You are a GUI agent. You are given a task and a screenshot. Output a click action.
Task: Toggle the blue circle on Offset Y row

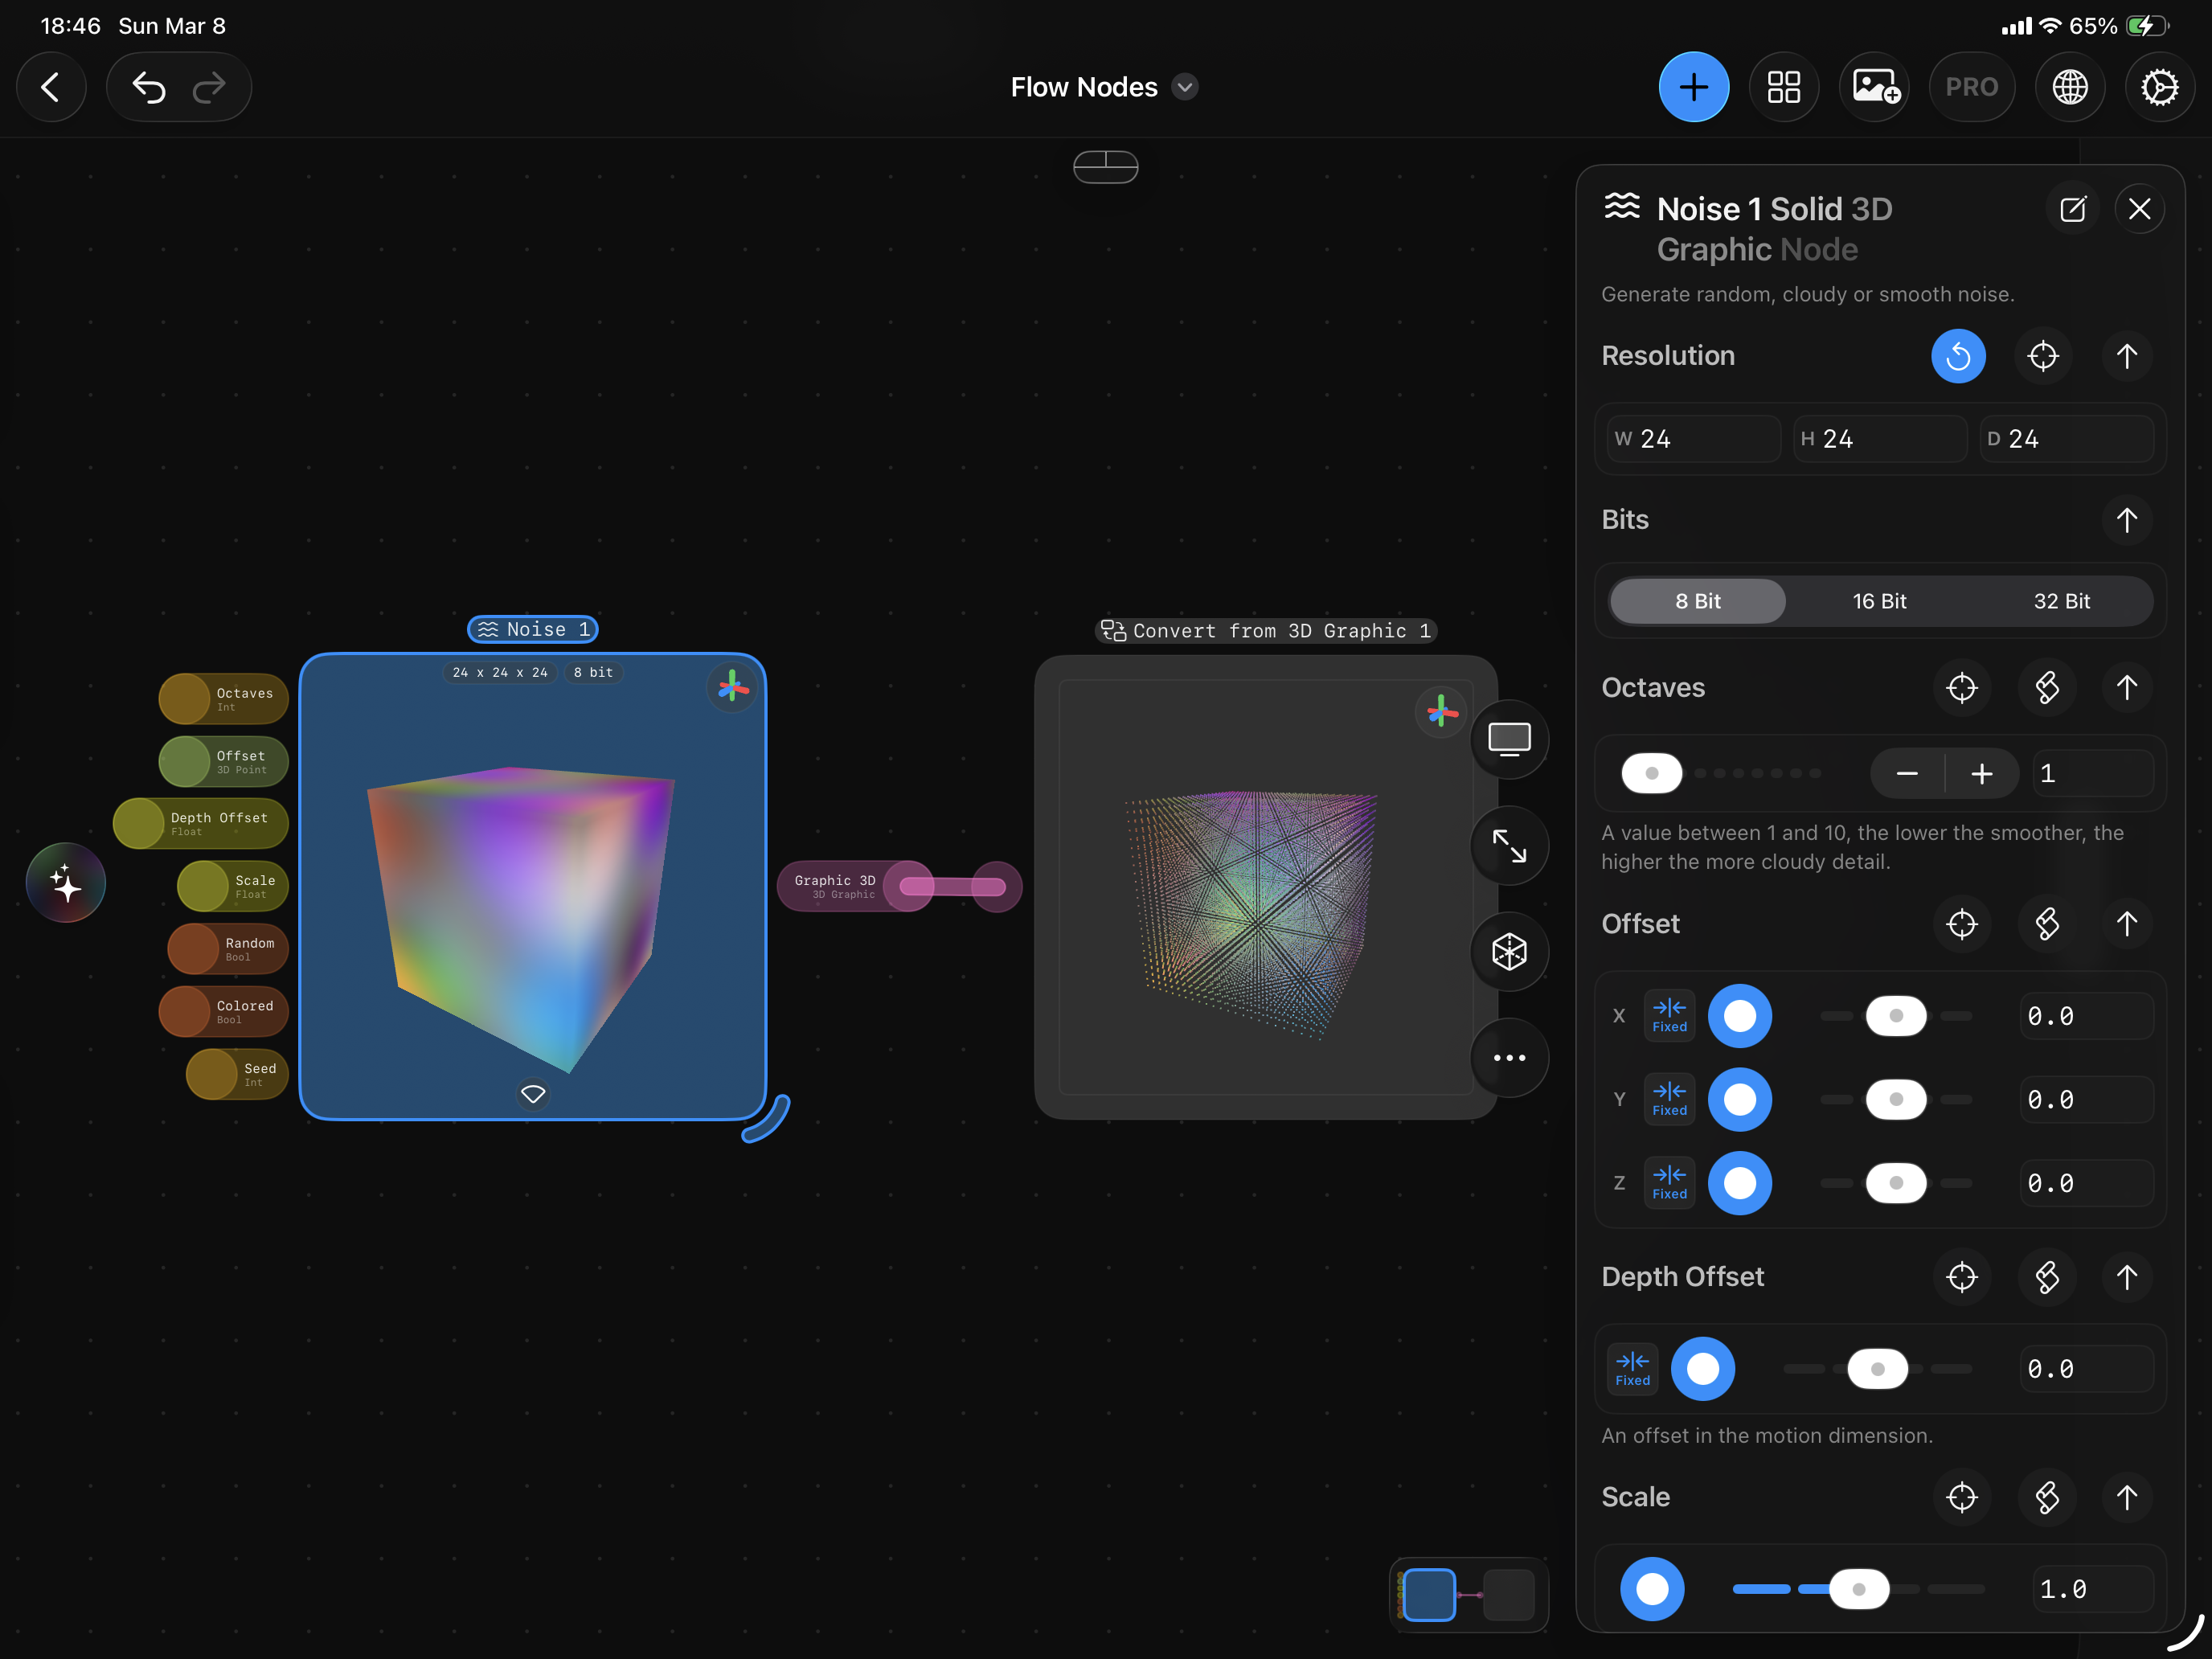[1739, 1099]
